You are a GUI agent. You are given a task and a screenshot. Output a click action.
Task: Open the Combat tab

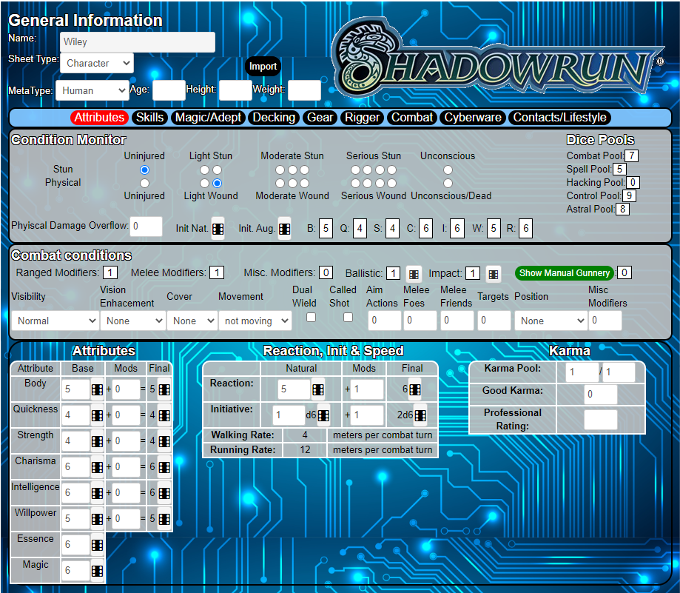[412, 118]
